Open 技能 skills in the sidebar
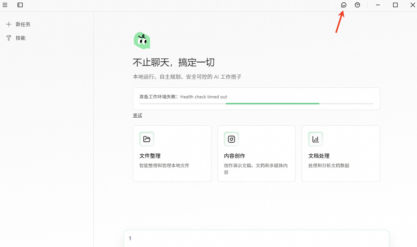417x247 pixels. [20, 38]
